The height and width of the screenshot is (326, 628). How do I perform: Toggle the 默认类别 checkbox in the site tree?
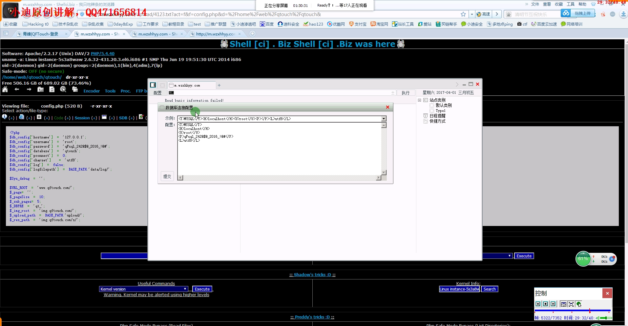(432, 105)
